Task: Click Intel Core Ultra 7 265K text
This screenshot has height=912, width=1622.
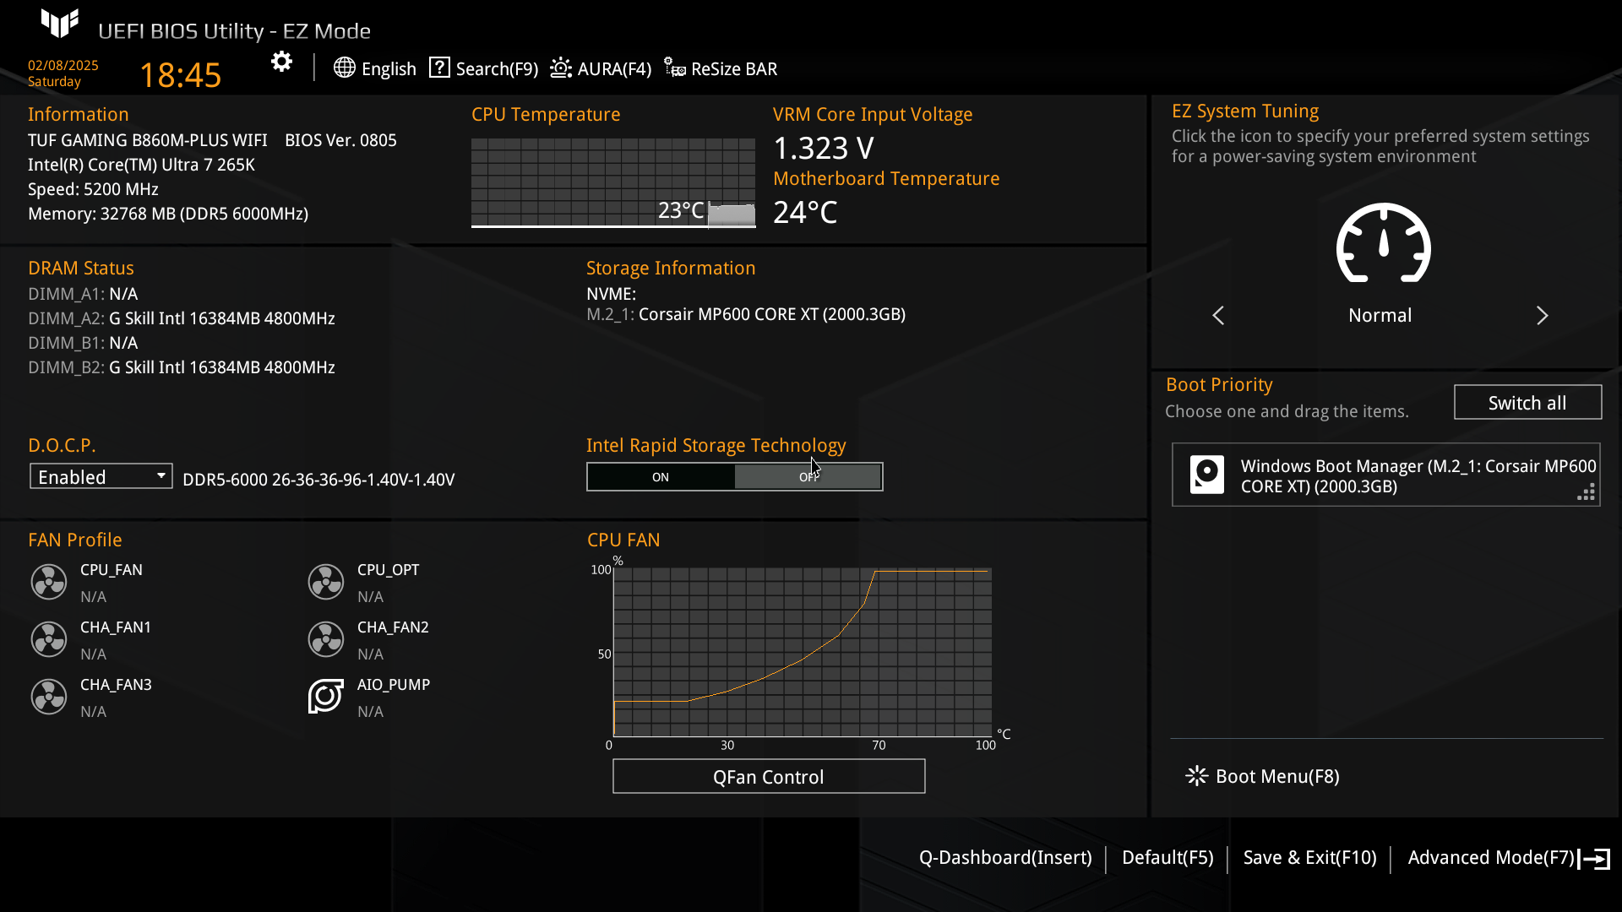Action: pos(141,165)
